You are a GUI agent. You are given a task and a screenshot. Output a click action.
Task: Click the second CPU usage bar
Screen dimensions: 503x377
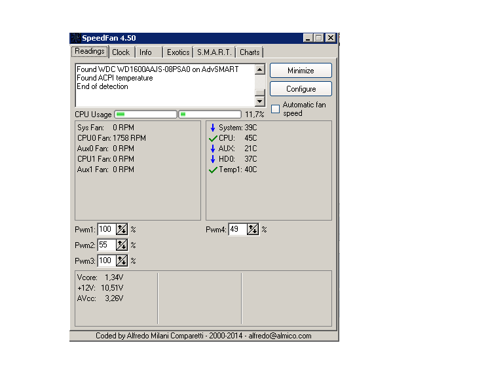210,114
